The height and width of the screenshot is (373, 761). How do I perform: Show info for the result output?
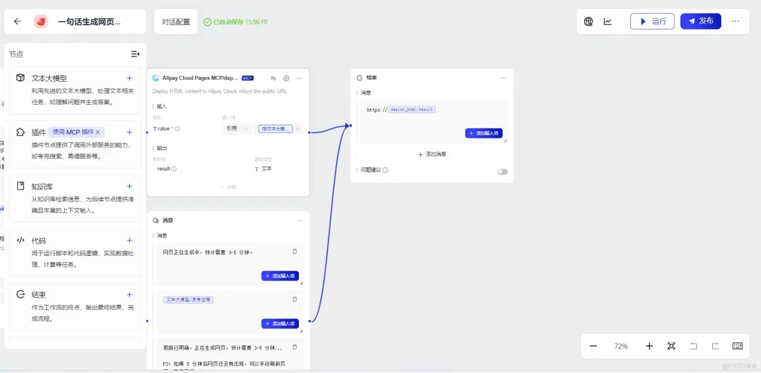click(174, 169)
